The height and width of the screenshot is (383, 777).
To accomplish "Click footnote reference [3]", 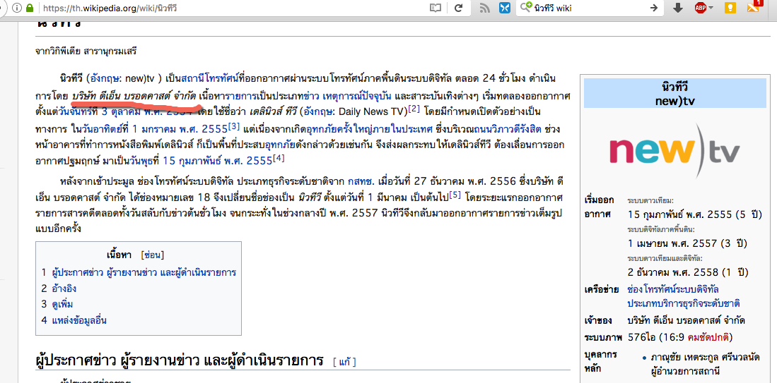I will (234, 126).
